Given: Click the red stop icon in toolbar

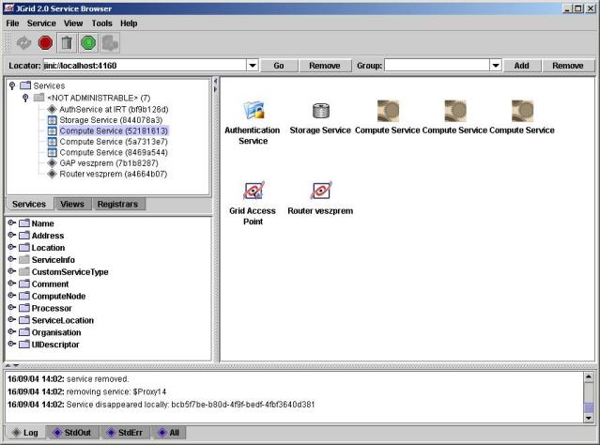Looking at the screenshot, I should 45,42.
